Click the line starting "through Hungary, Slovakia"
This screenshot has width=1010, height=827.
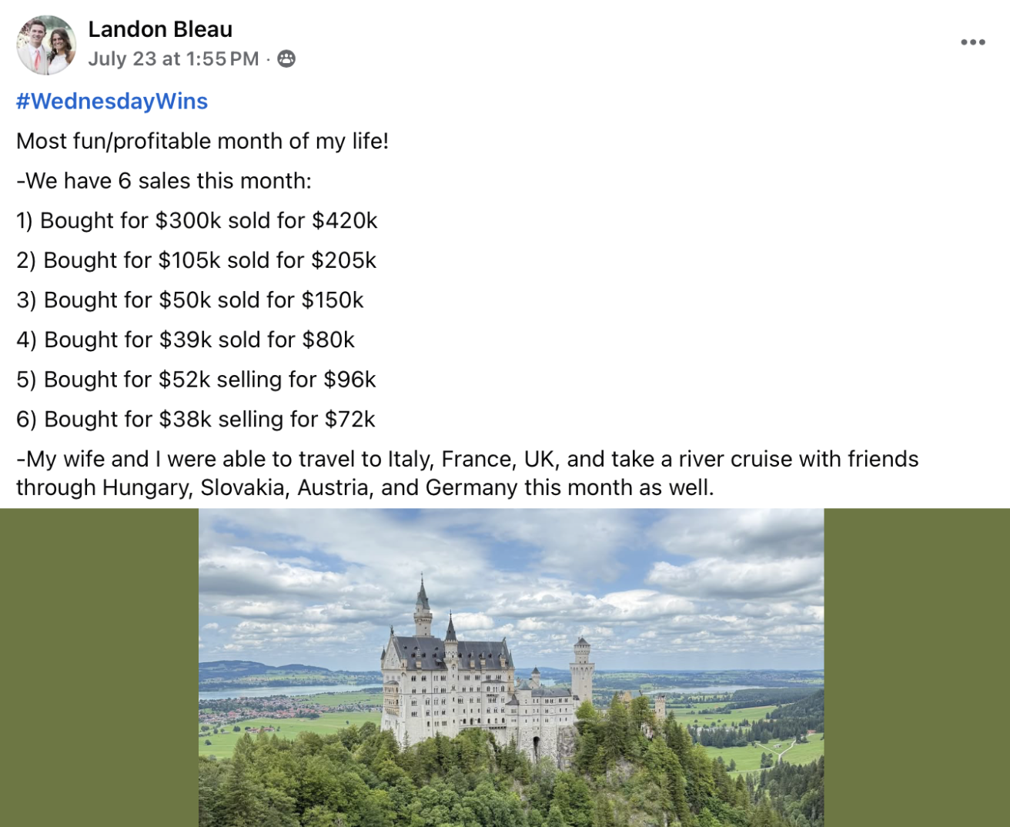(365, 488)
